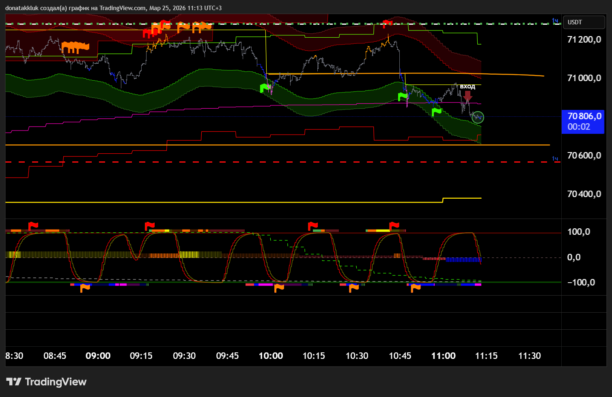Click the chart title with donatakkluk's name

113,8
